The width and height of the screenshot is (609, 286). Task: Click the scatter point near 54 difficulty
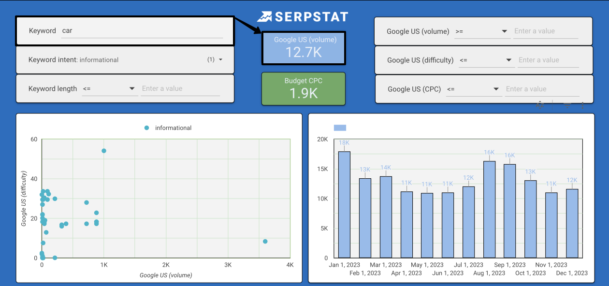click(104, 151)
